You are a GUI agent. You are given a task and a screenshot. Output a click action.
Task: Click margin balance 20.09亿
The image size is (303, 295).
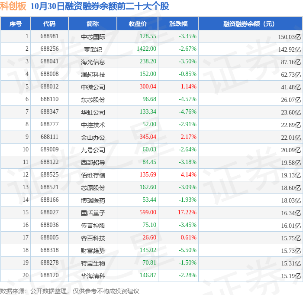pyautogui.click(x=291, y=150)
